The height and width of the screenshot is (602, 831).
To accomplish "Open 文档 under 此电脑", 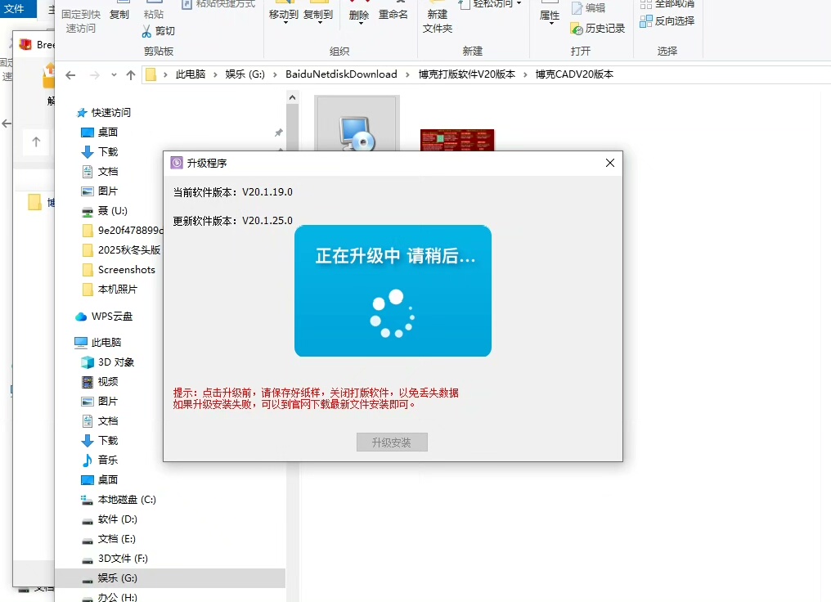I will (x=108, y=420).
